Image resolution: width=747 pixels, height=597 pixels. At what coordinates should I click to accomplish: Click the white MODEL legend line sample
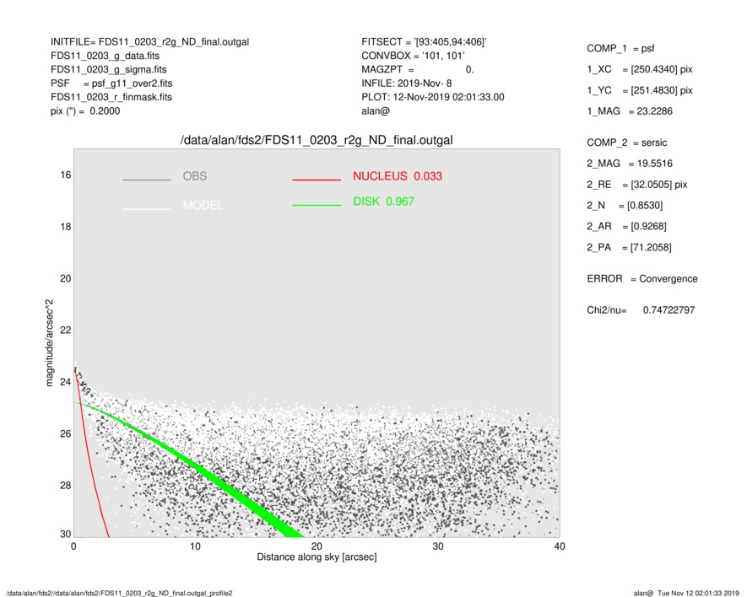146,208
